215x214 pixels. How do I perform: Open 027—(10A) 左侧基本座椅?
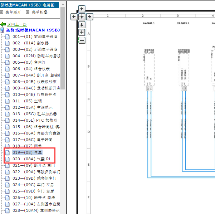[x=36, y=204]
